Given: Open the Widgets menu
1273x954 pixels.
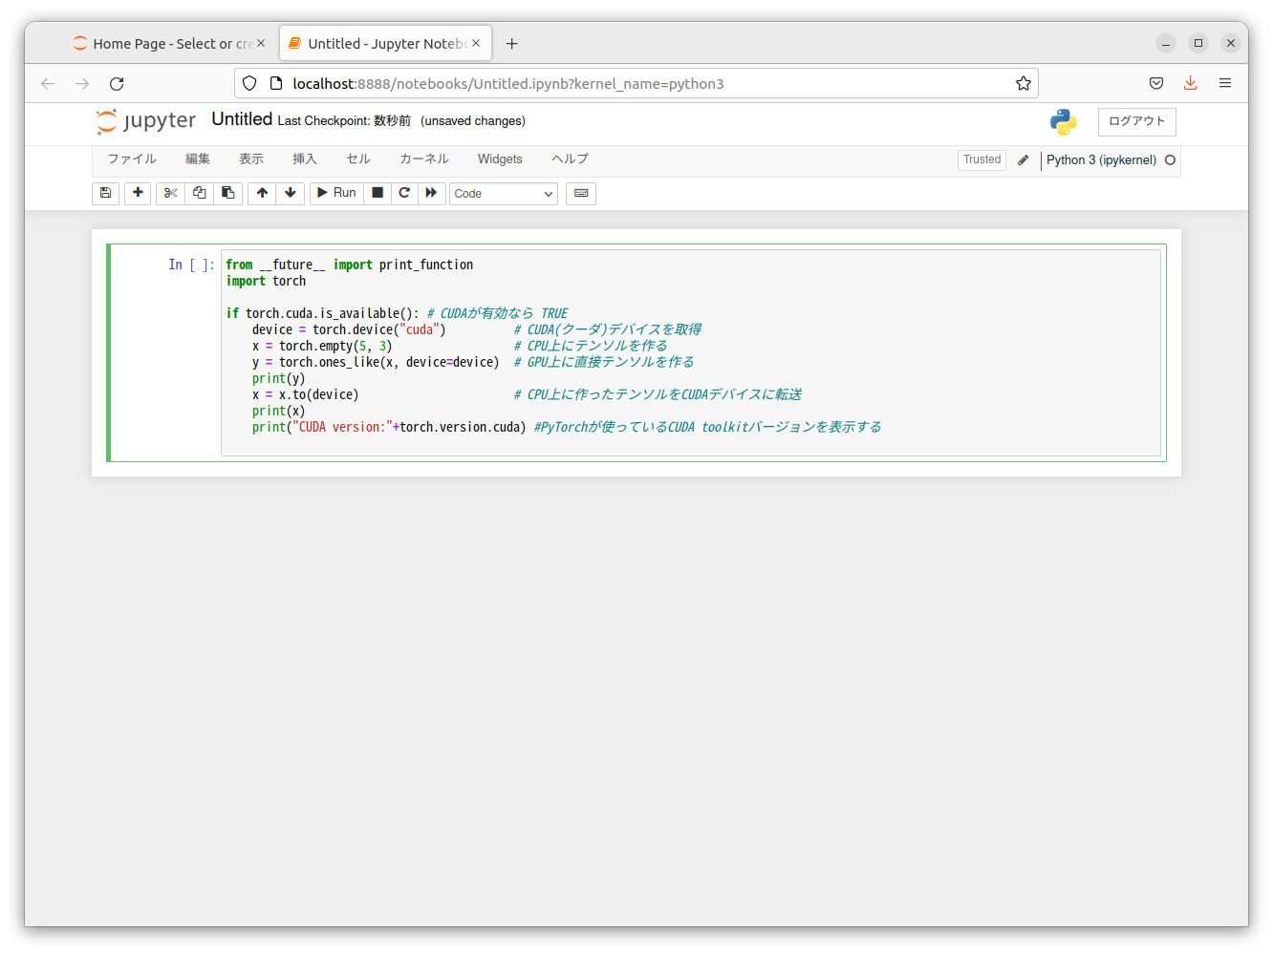Looking at the screenshot, I should 500,159.
